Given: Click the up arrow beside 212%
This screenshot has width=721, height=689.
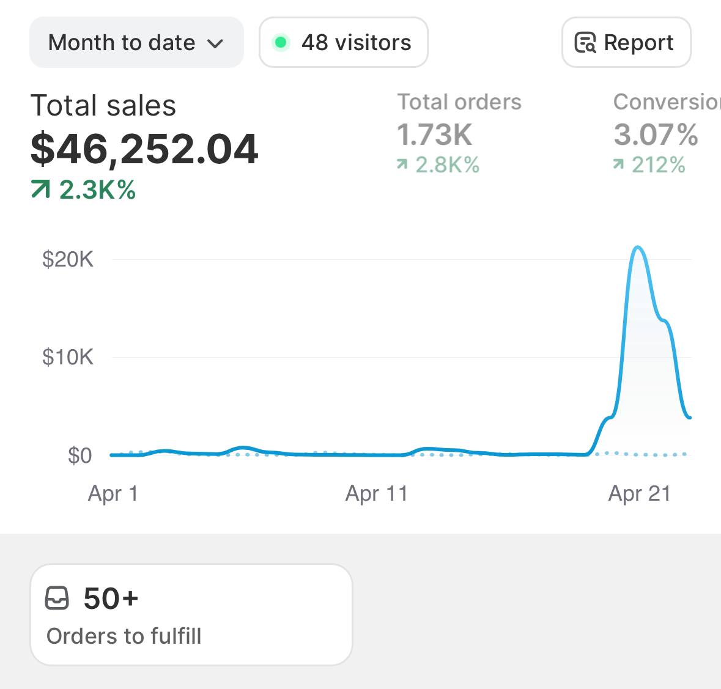Looking at the screenshot, I should [619, 164].
